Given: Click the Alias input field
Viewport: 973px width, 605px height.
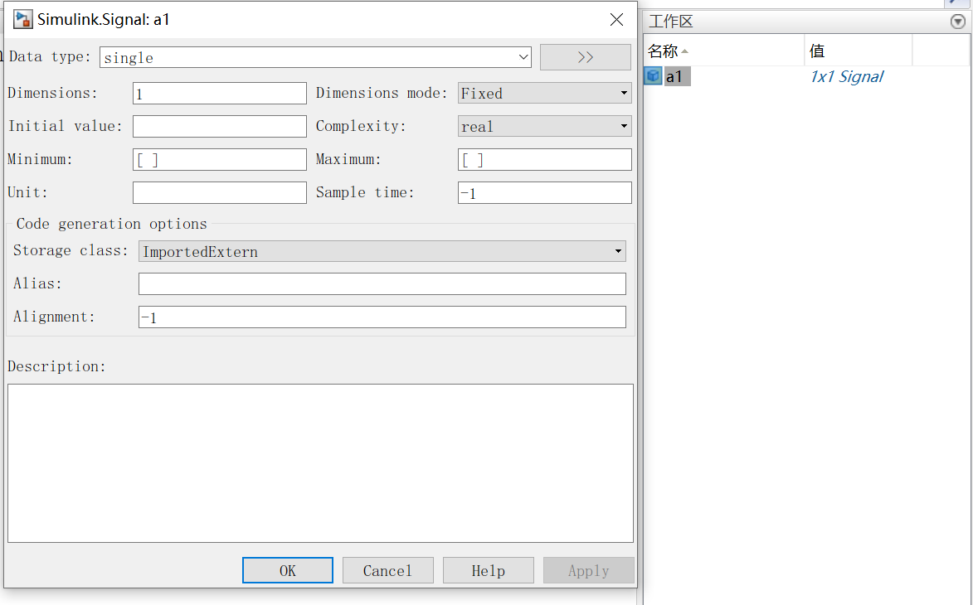Looking at the screenshot, I should click(382, 284).
